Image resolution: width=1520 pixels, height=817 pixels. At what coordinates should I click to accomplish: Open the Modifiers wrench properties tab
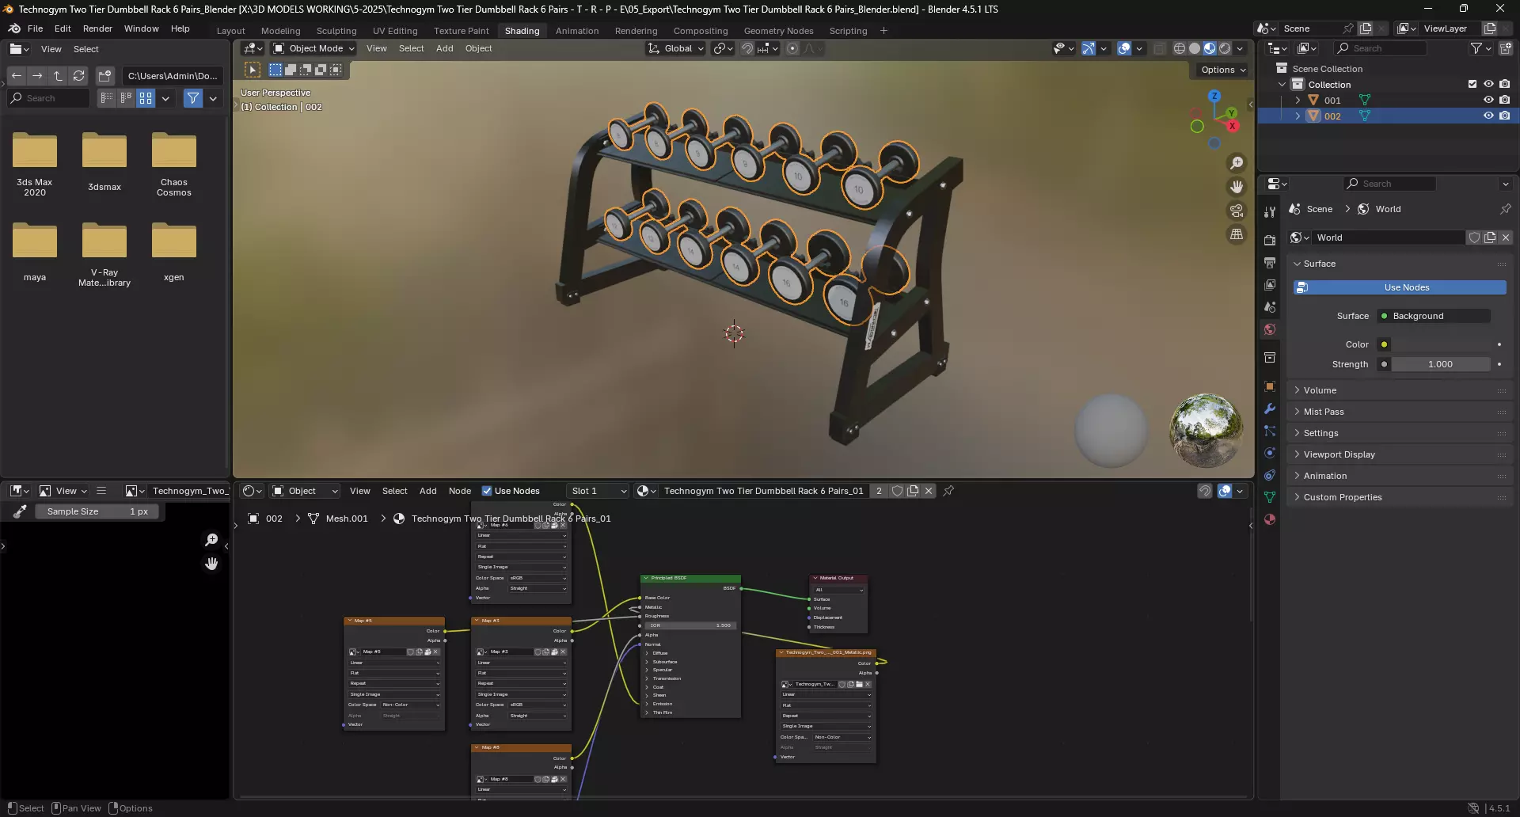tap(1270, 409)
